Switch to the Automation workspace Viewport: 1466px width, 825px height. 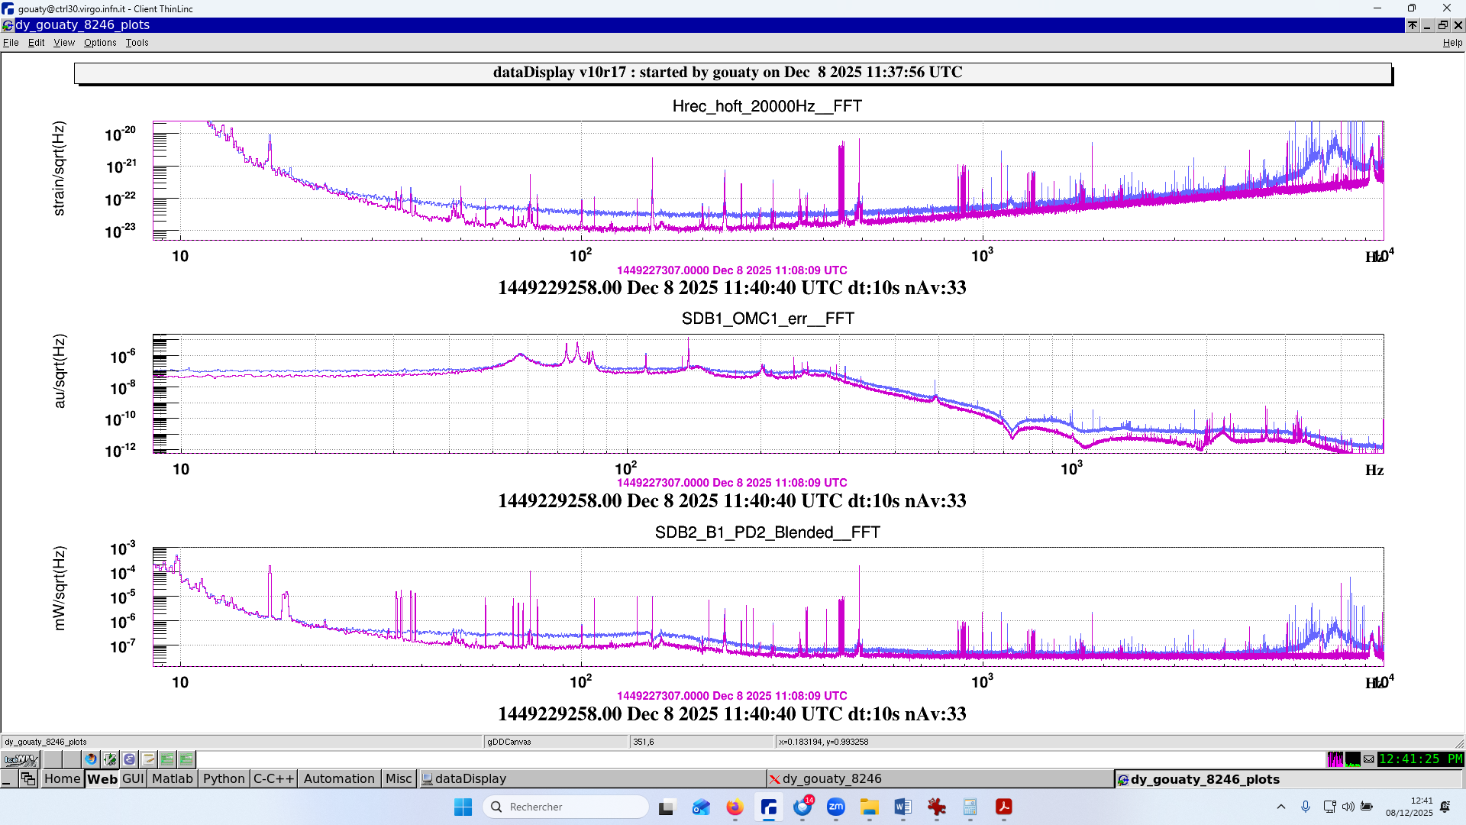339,778
